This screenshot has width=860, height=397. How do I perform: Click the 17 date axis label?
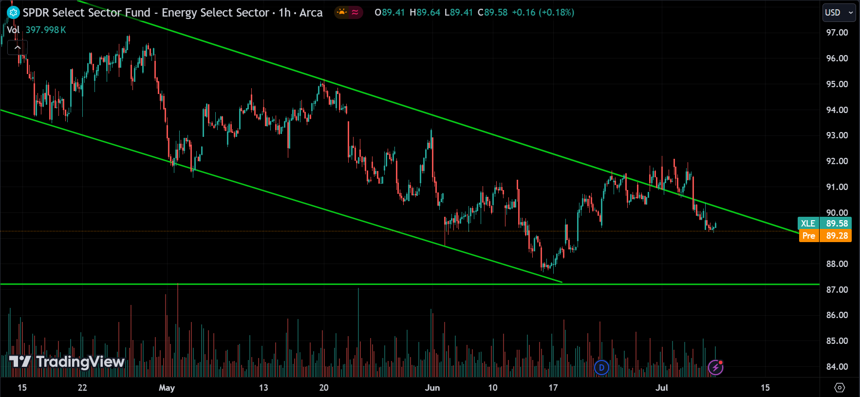(553, 388)
